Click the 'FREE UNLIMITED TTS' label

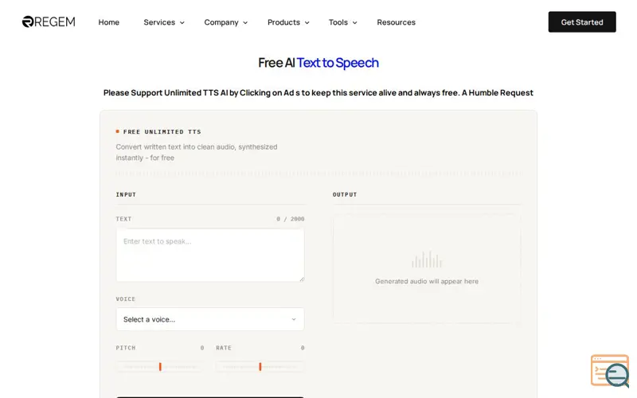pyautogui.click(x=162, y=131)
